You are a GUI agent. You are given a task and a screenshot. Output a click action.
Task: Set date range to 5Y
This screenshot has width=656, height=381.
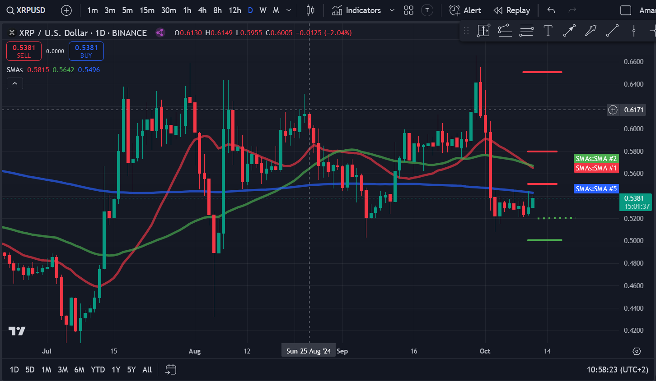point(131,370)
